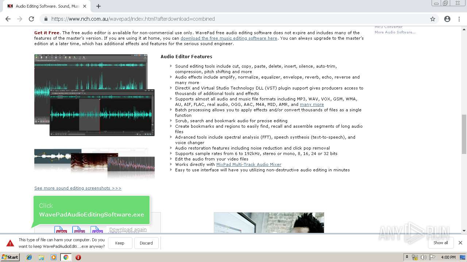This screenshot has height=262, width=467.
Task: Open Windows Explorer from the taskbar
Action: point(41,257)
